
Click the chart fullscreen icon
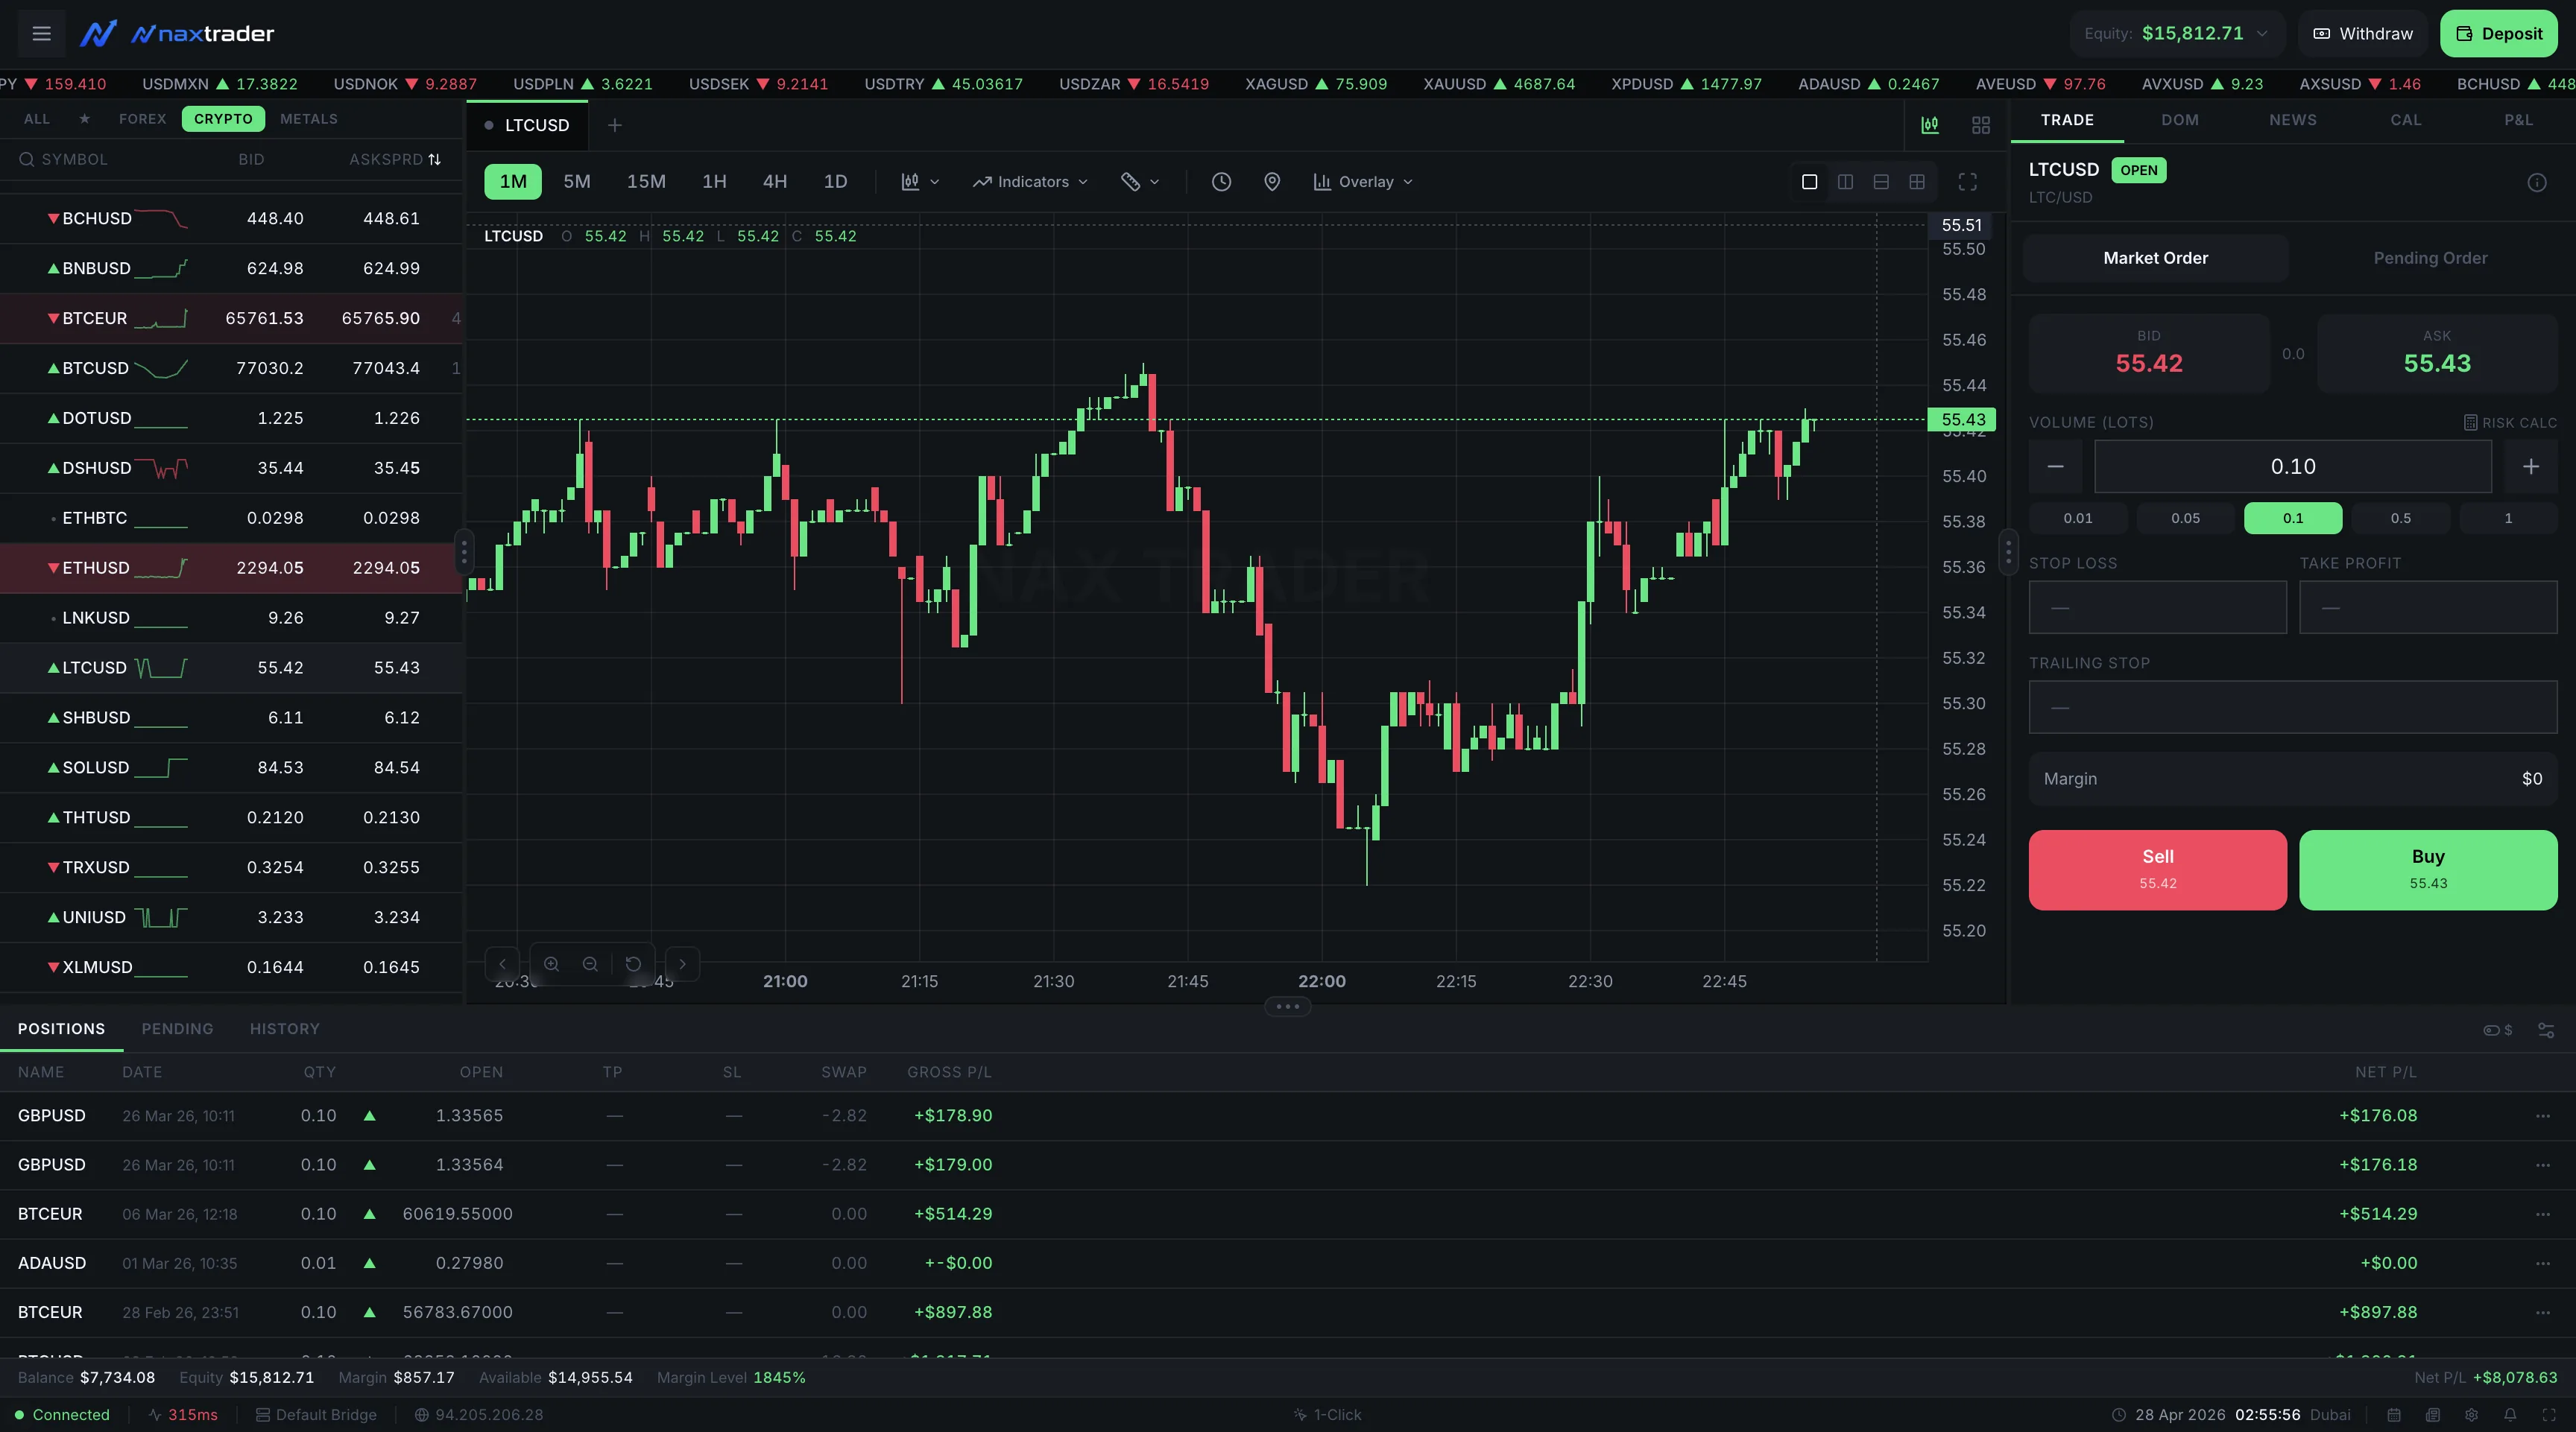pyautogui.click(x=1967, y=182)
